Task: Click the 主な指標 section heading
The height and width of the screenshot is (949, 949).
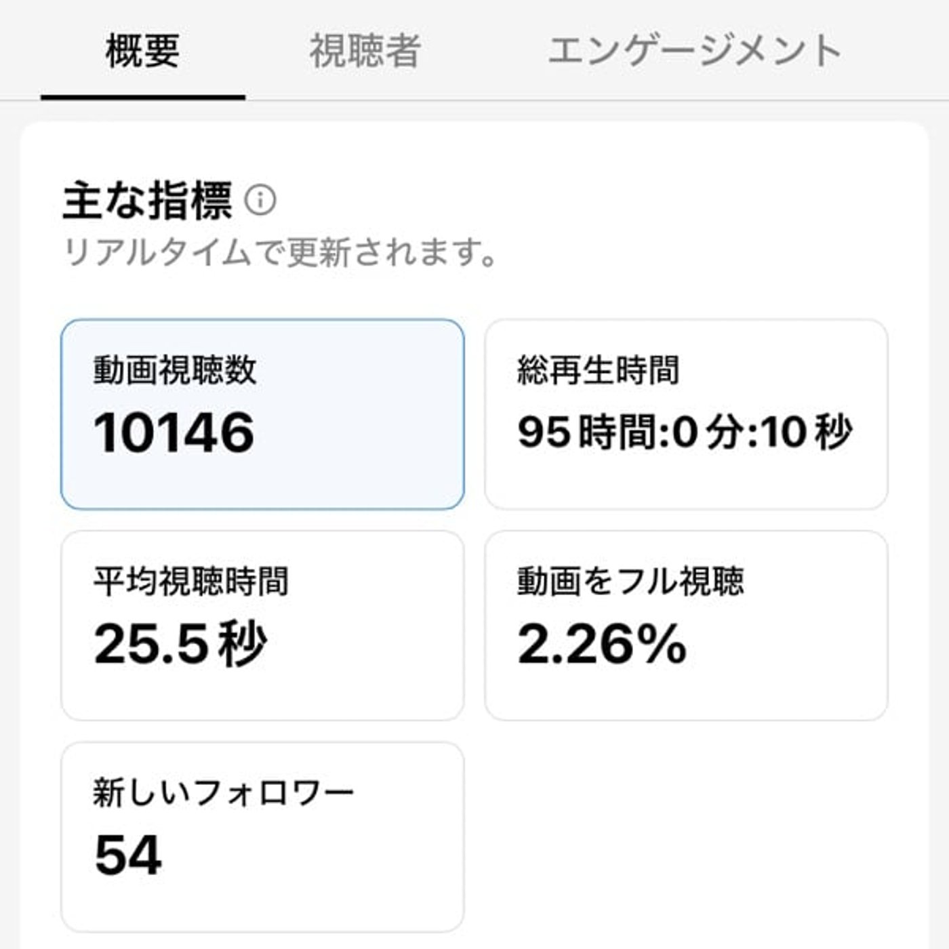Action: tap(147, 201)
